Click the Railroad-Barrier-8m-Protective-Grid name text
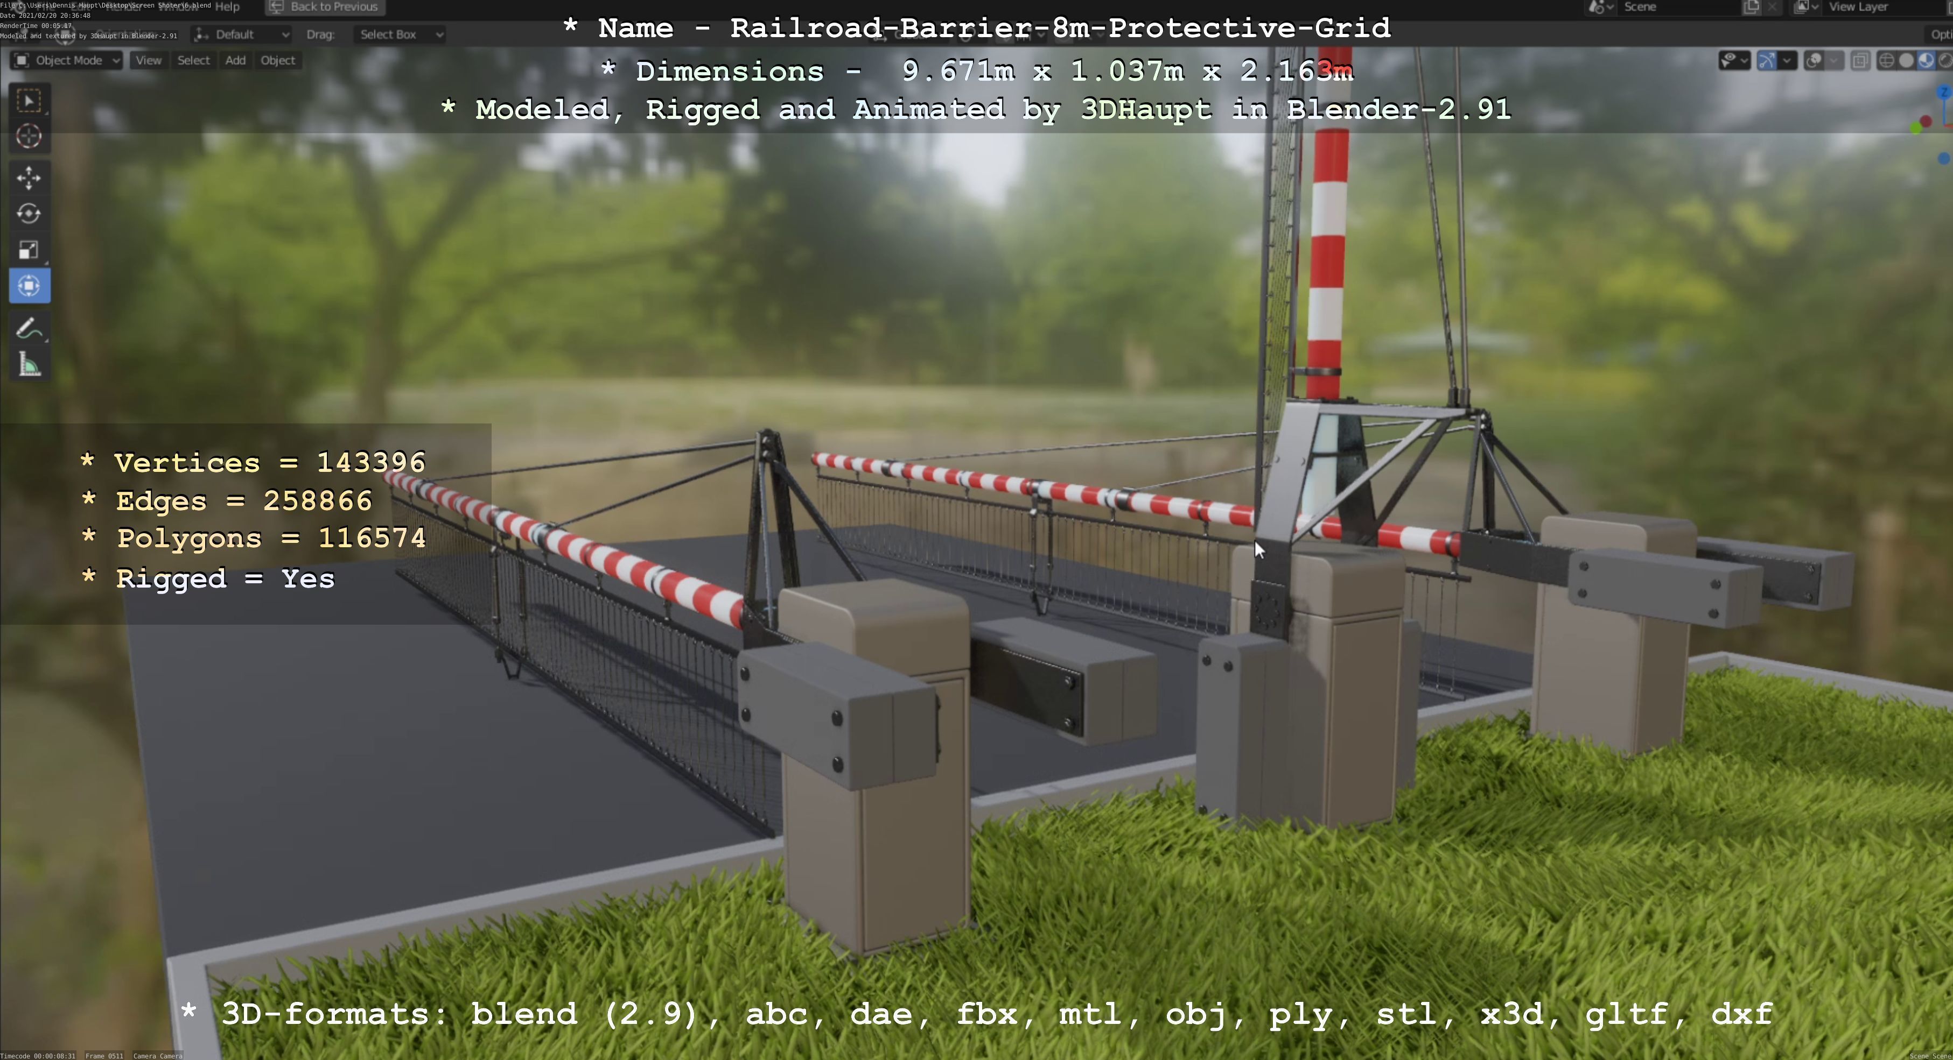The image size is (1953, 1060). pos(1060,28)
